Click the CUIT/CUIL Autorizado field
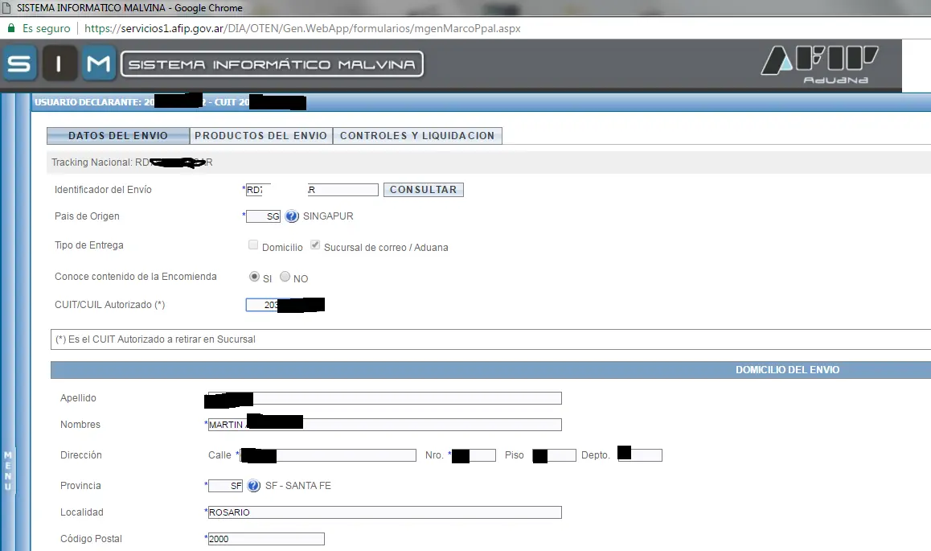 [x=285, y=305]
